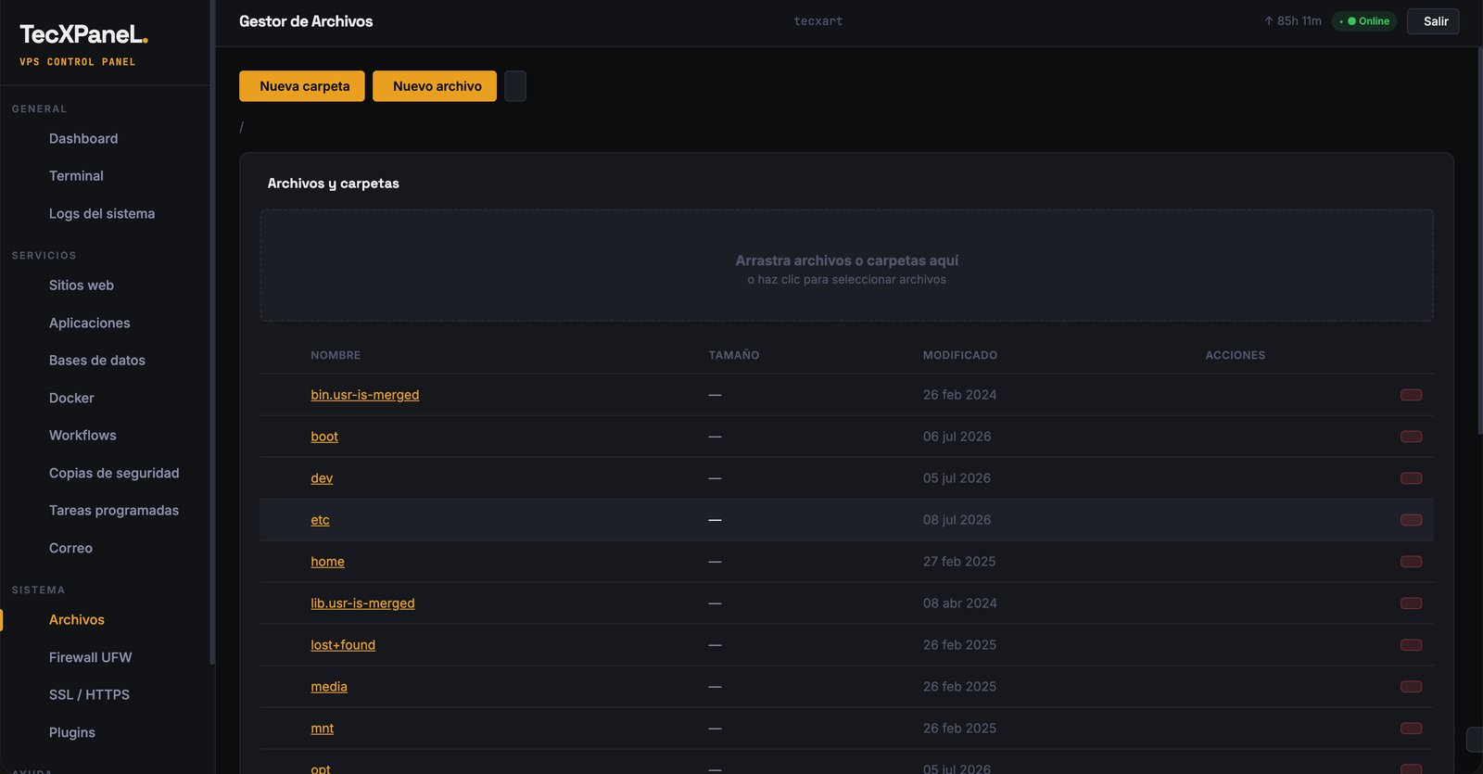Click the main page vertical scrollbar
The image size is (1483, 774).
(1479, 241)
